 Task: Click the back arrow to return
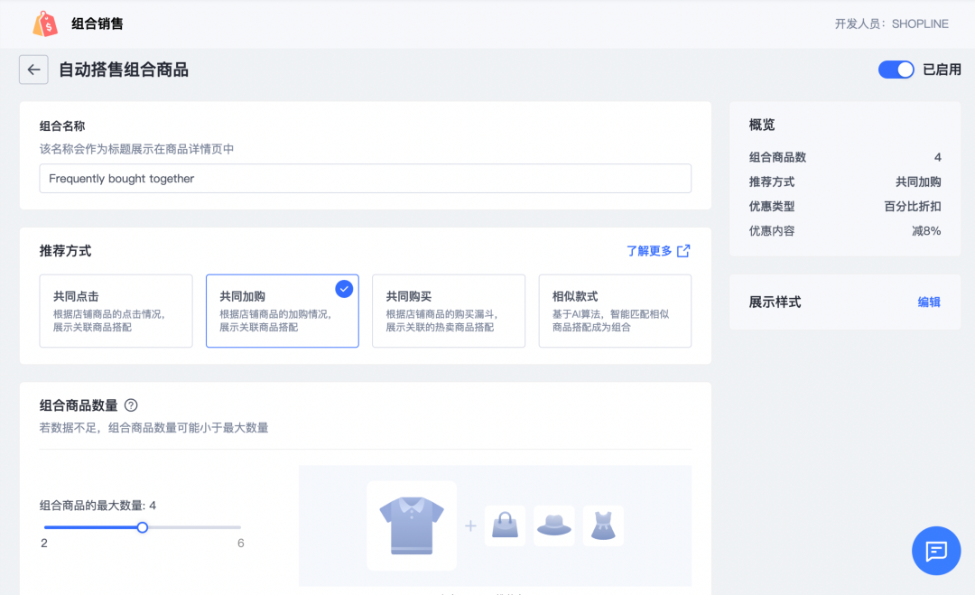(33, 70)
